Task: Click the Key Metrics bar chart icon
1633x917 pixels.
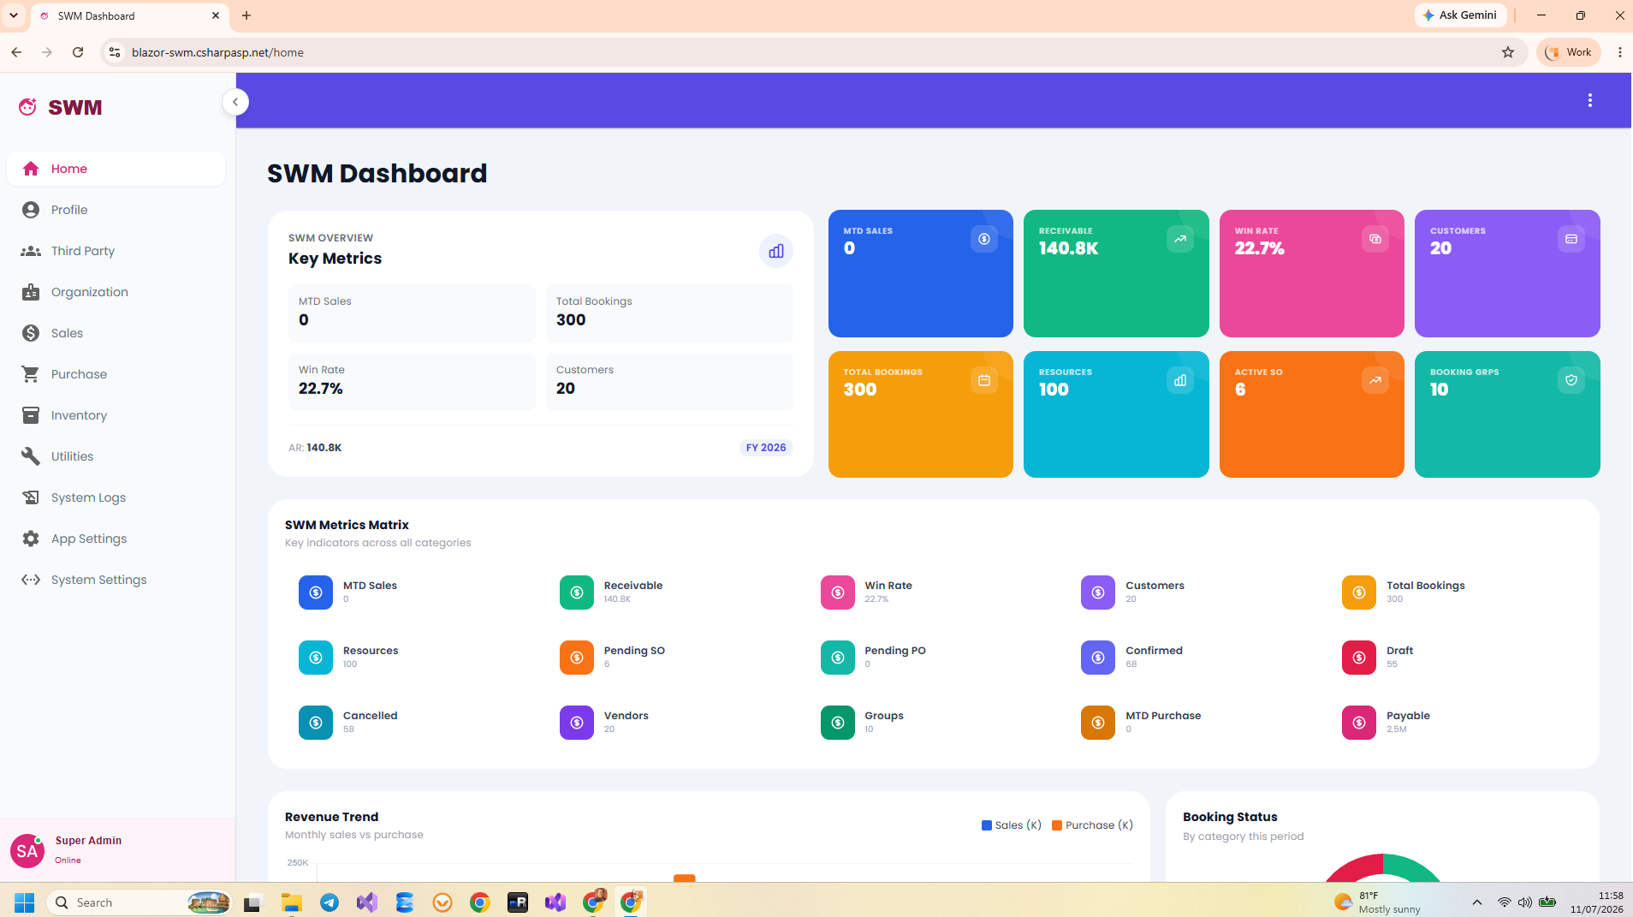Action: click(776, 251)
